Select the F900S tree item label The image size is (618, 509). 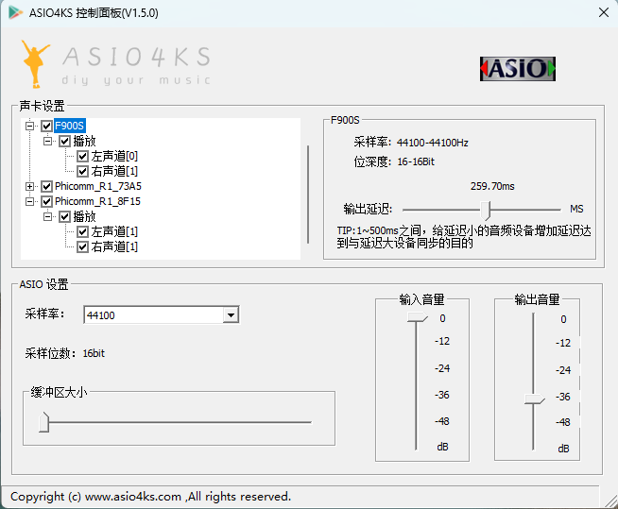69,126
